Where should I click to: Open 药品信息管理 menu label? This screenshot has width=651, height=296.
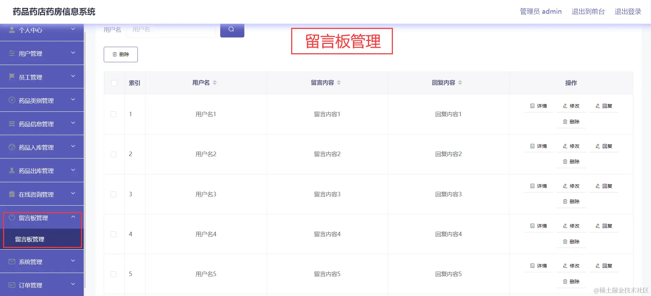[x=36, y=124]
